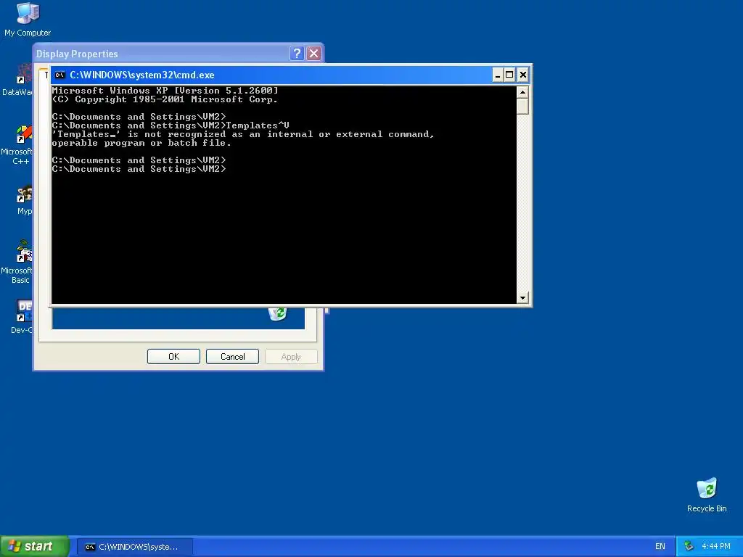Maximize the cmd.exe window
This screenshot has width=743, height=557.
click(x=509, y=75)
